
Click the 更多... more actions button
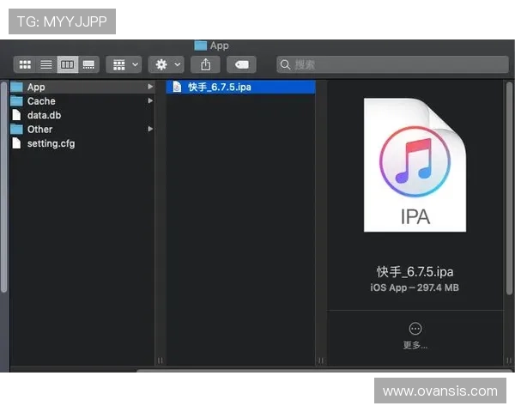point(415,336)
